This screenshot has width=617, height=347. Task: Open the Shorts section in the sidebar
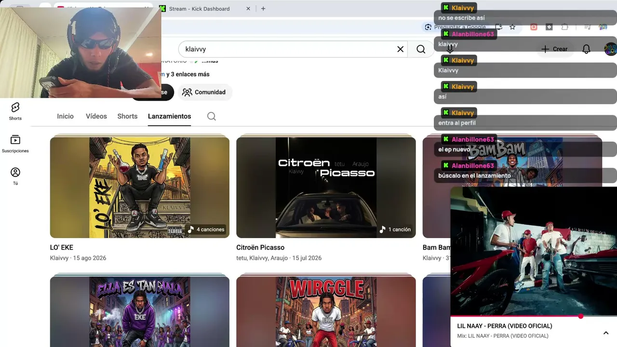click(x=15, y=111)
